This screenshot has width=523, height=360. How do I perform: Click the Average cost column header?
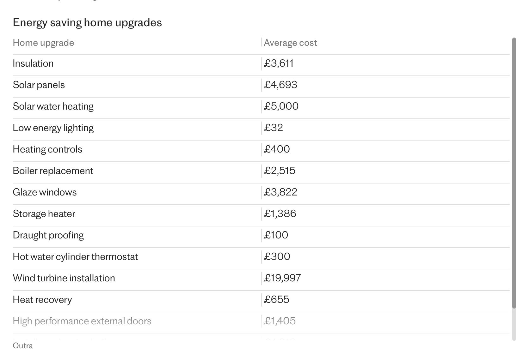[x=290, y=43]
